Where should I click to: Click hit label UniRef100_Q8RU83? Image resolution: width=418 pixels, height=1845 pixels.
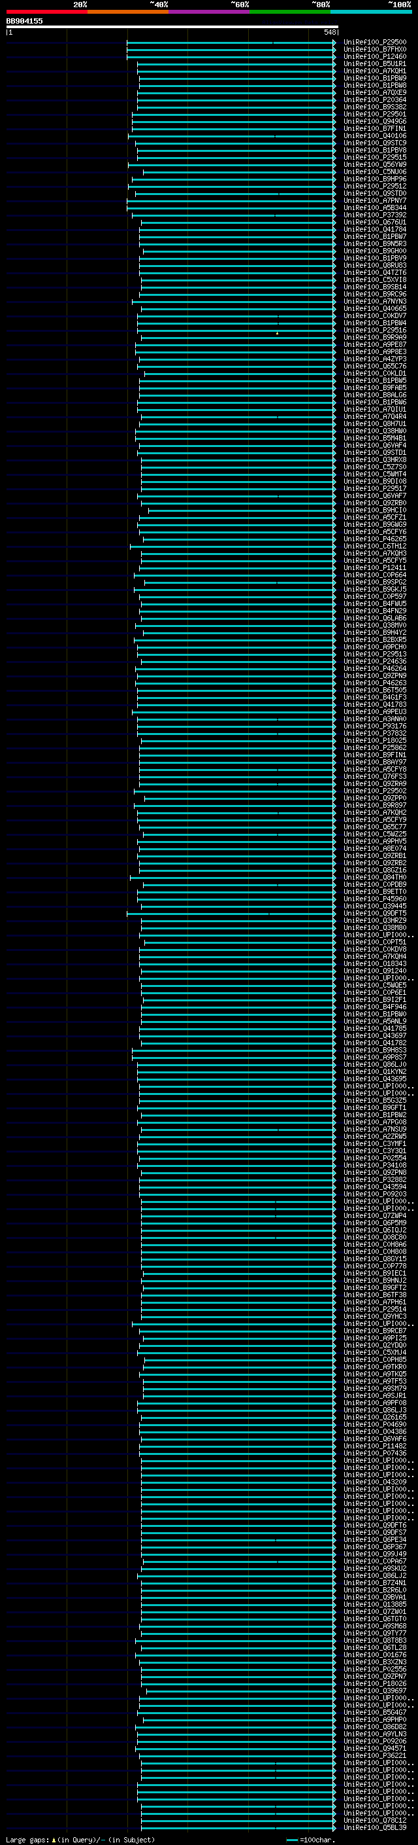374,266
